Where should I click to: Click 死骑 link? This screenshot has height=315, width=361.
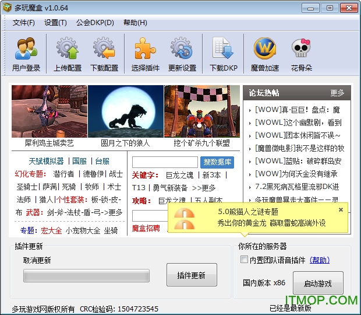click(69, 187)
